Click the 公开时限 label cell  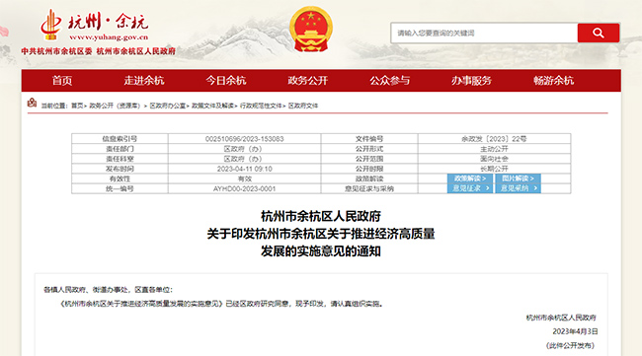(x=369, y=169)
